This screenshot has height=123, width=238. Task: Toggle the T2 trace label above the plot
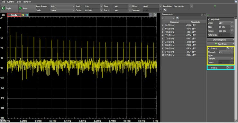(x=27, y=15)
